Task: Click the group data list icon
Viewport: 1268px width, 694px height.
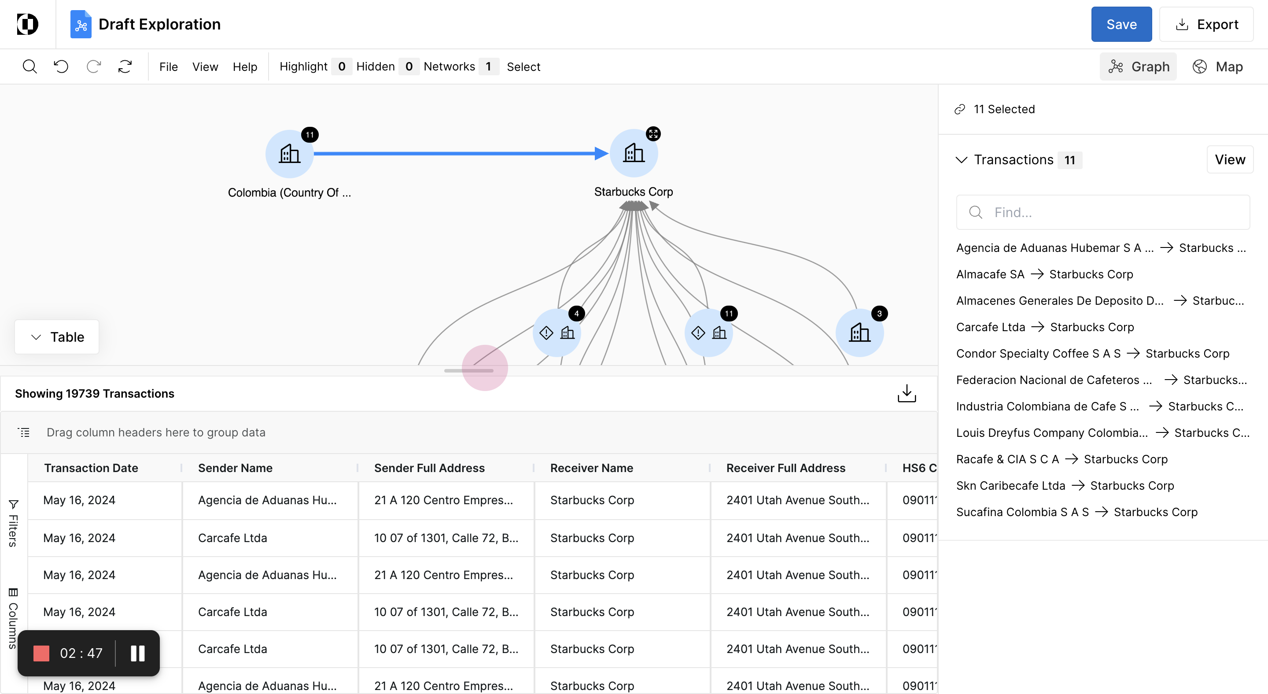Action: (24, 432)
